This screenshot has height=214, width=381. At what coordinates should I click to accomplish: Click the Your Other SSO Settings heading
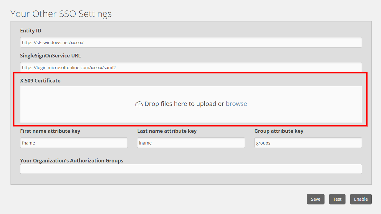pyautogui.click(x=61, y=14)
